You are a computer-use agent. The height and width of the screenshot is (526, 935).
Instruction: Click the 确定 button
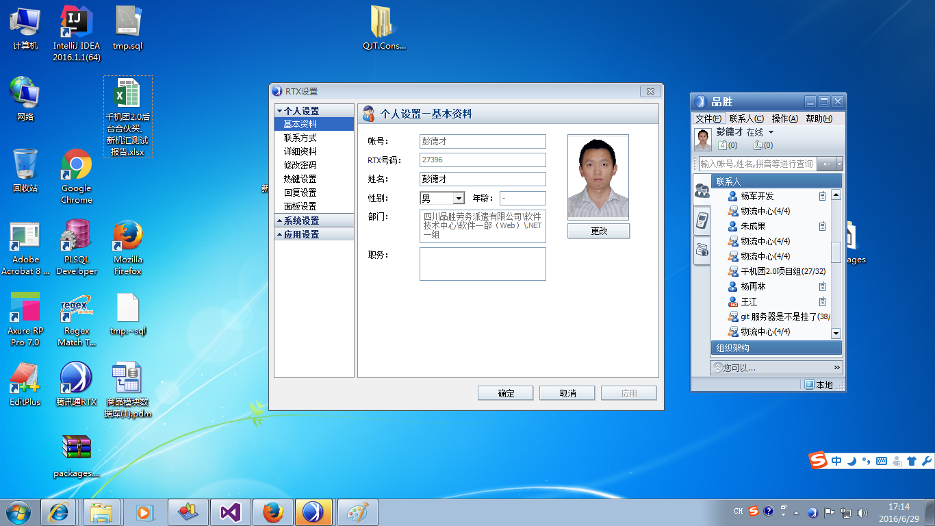[x=506, y=393]
